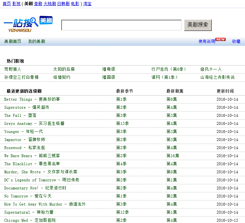
Task: Open hot title 结婚契约
Action: (x=62, y=77)
